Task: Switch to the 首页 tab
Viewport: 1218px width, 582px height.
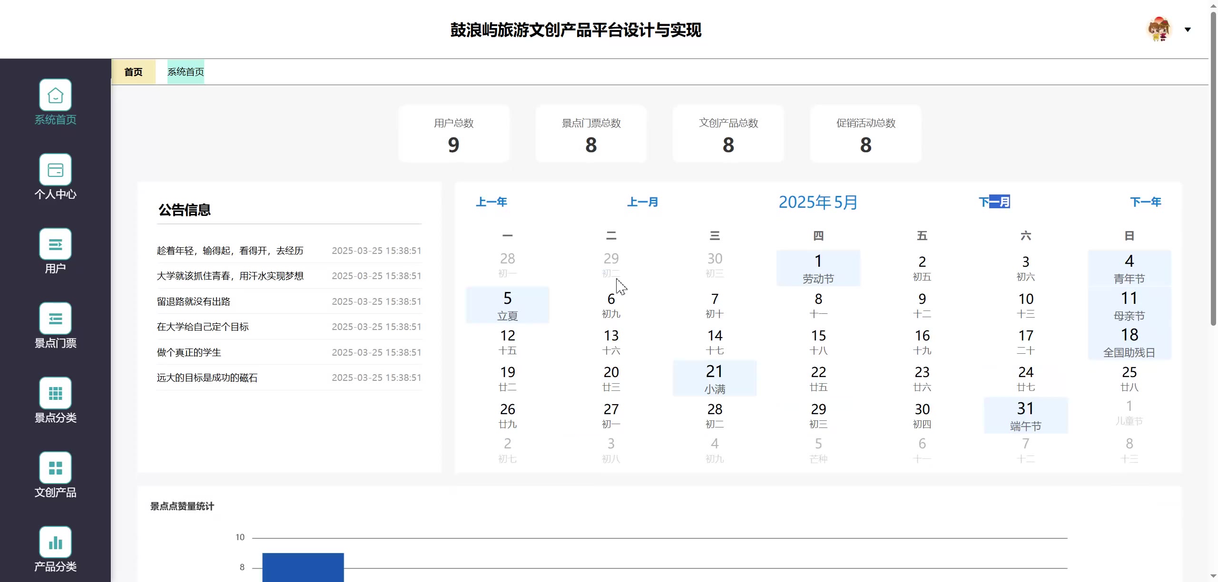Action: point(133,72)
